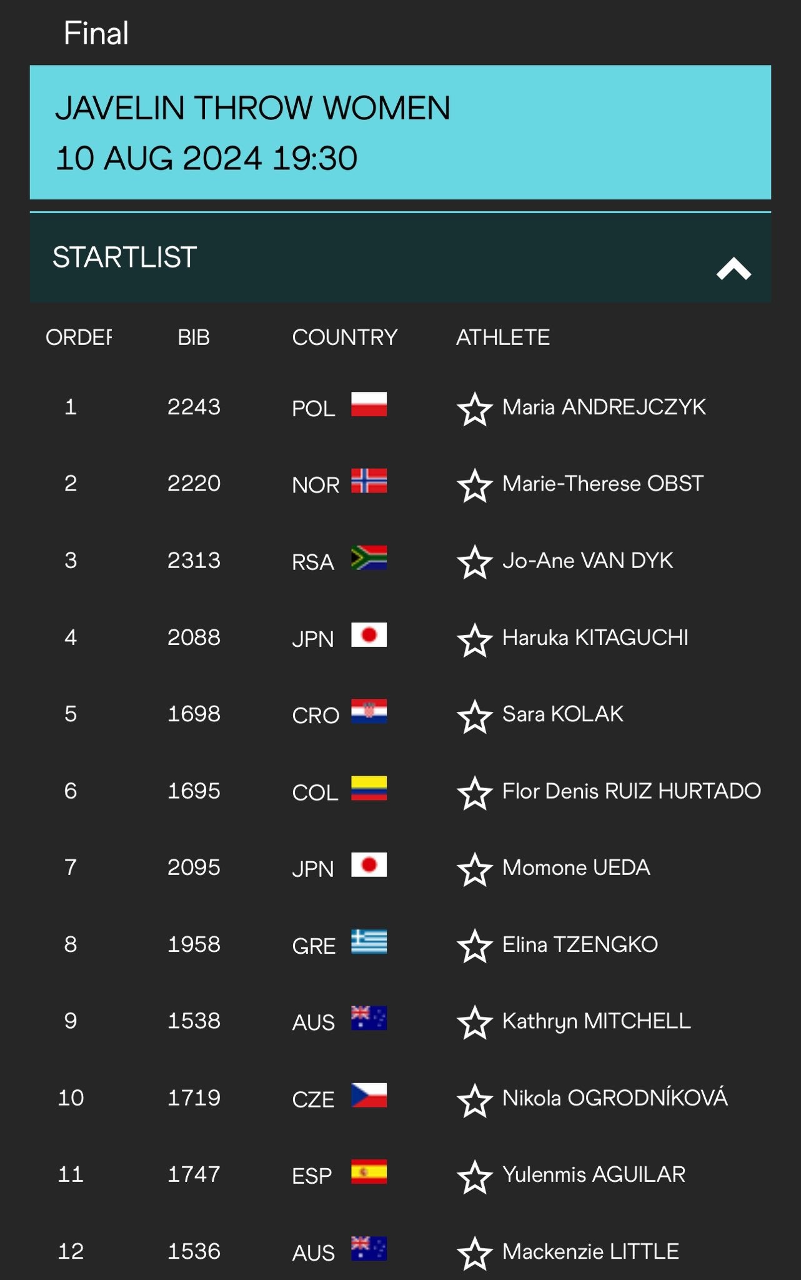The height and width of the screenshot is (1280, 801).
Task: Collapse the STARTLIST section chevron
Action: tap(734, 269)
